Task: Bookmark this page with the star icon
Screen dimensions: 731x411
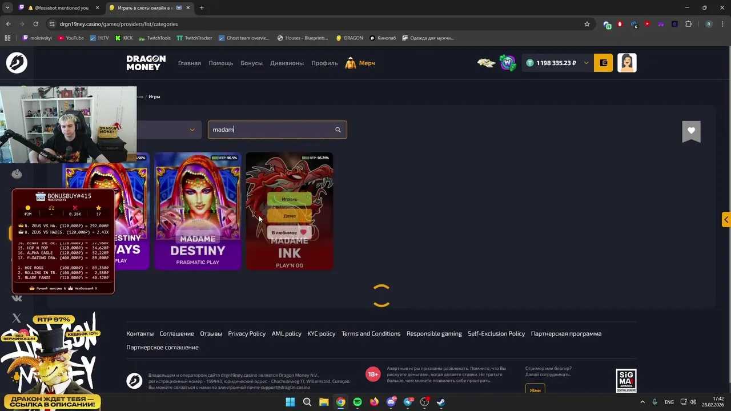Action: tap(587, 24)
